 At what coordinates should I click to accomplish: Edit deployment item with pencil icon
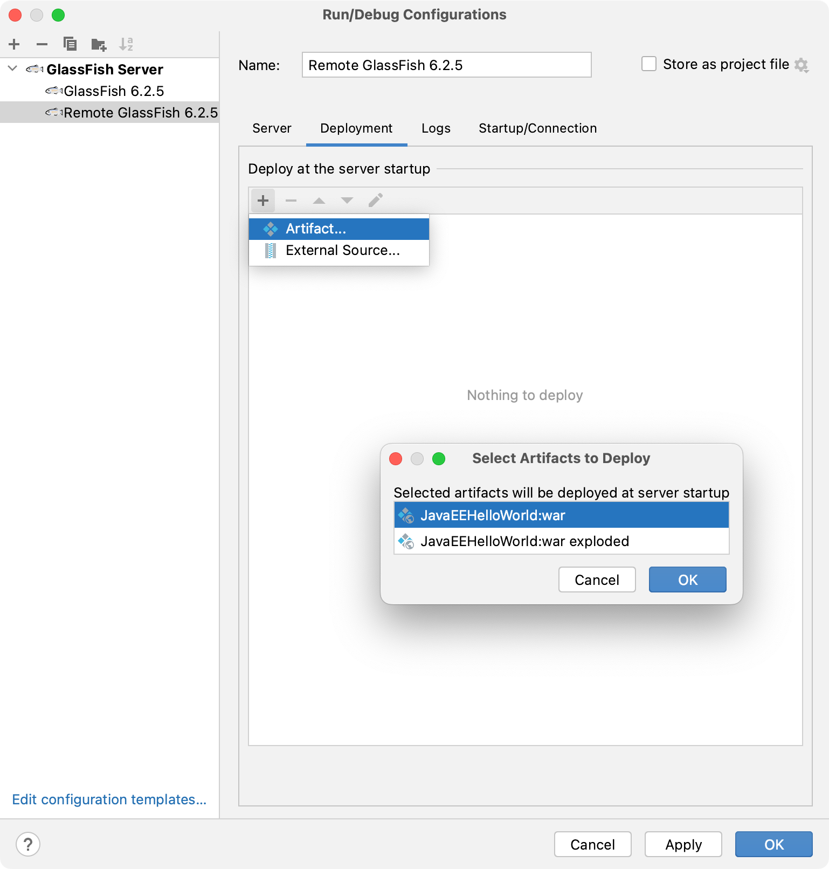click(376, 201)
